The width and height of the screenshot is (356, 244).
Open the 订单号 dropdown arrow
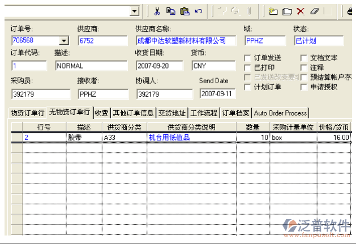64,41
